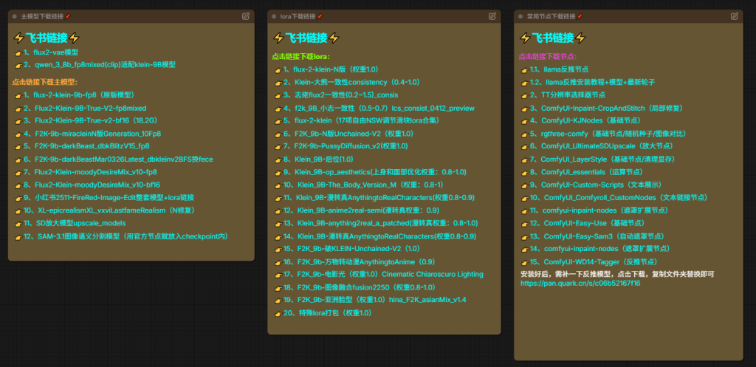Viewport: 756px width, 367px height.
Task: Open 特殊lora打包（权重1.0）link
Action: [x=327, y=313]
